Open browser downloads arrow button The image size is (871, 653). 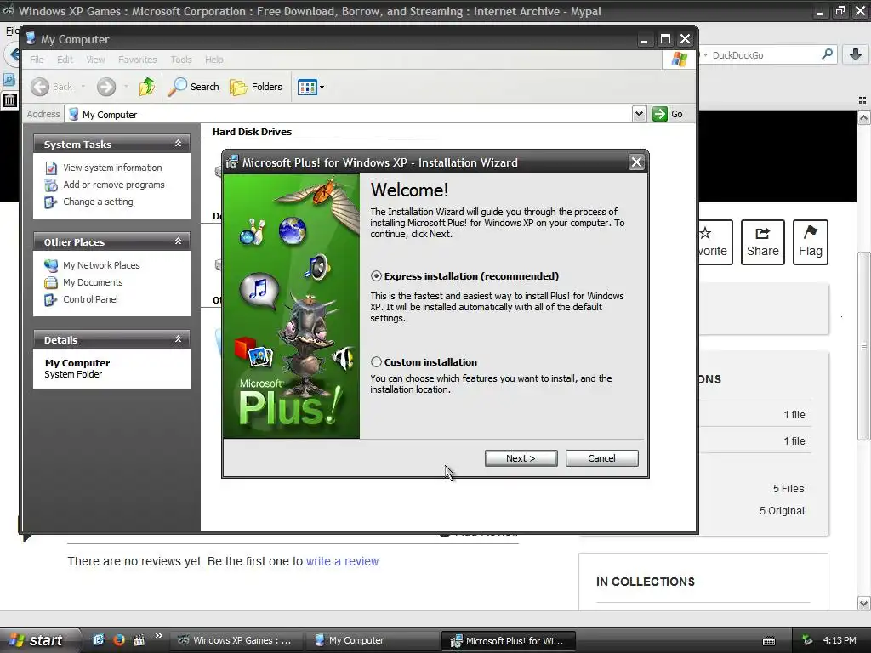pyautogui.click(x=856, y=54)
